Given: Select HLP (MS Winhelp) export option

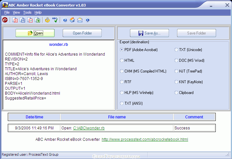Looking at the screenshot, I should click(x=136, y=93).
